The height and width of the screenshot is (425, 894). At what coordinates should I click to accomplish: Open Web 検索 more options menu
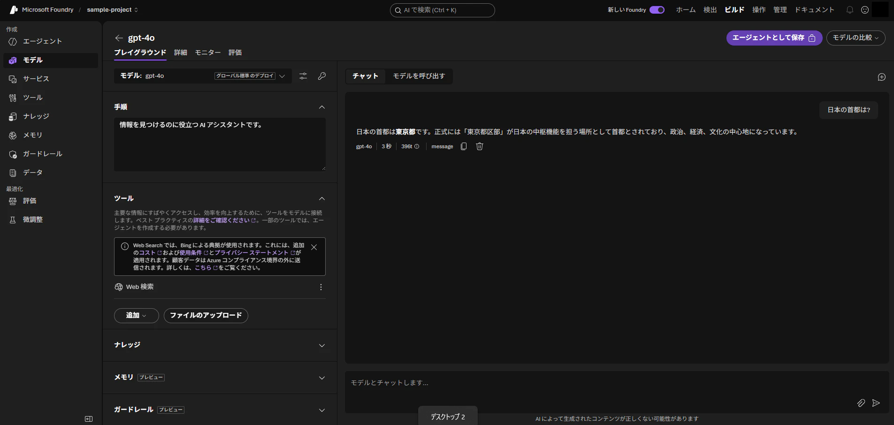[x=321, y=287]
